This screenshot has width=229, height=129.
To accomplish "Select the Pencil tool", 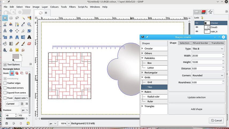I will click(17, 43).
